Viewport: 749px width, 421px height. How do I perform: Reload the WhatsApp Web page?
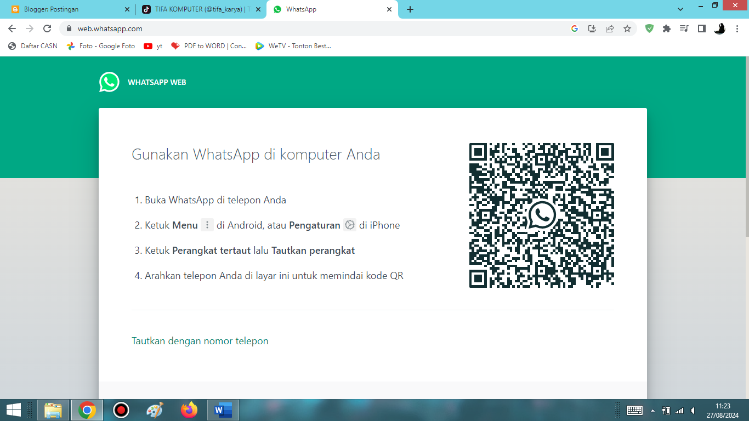point(47,29)
